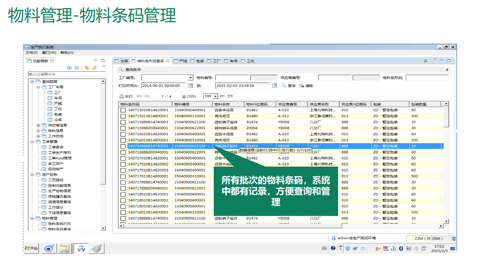
Task: Collapse the 工单管理 tree node
Action: click(x=32, y=142)
